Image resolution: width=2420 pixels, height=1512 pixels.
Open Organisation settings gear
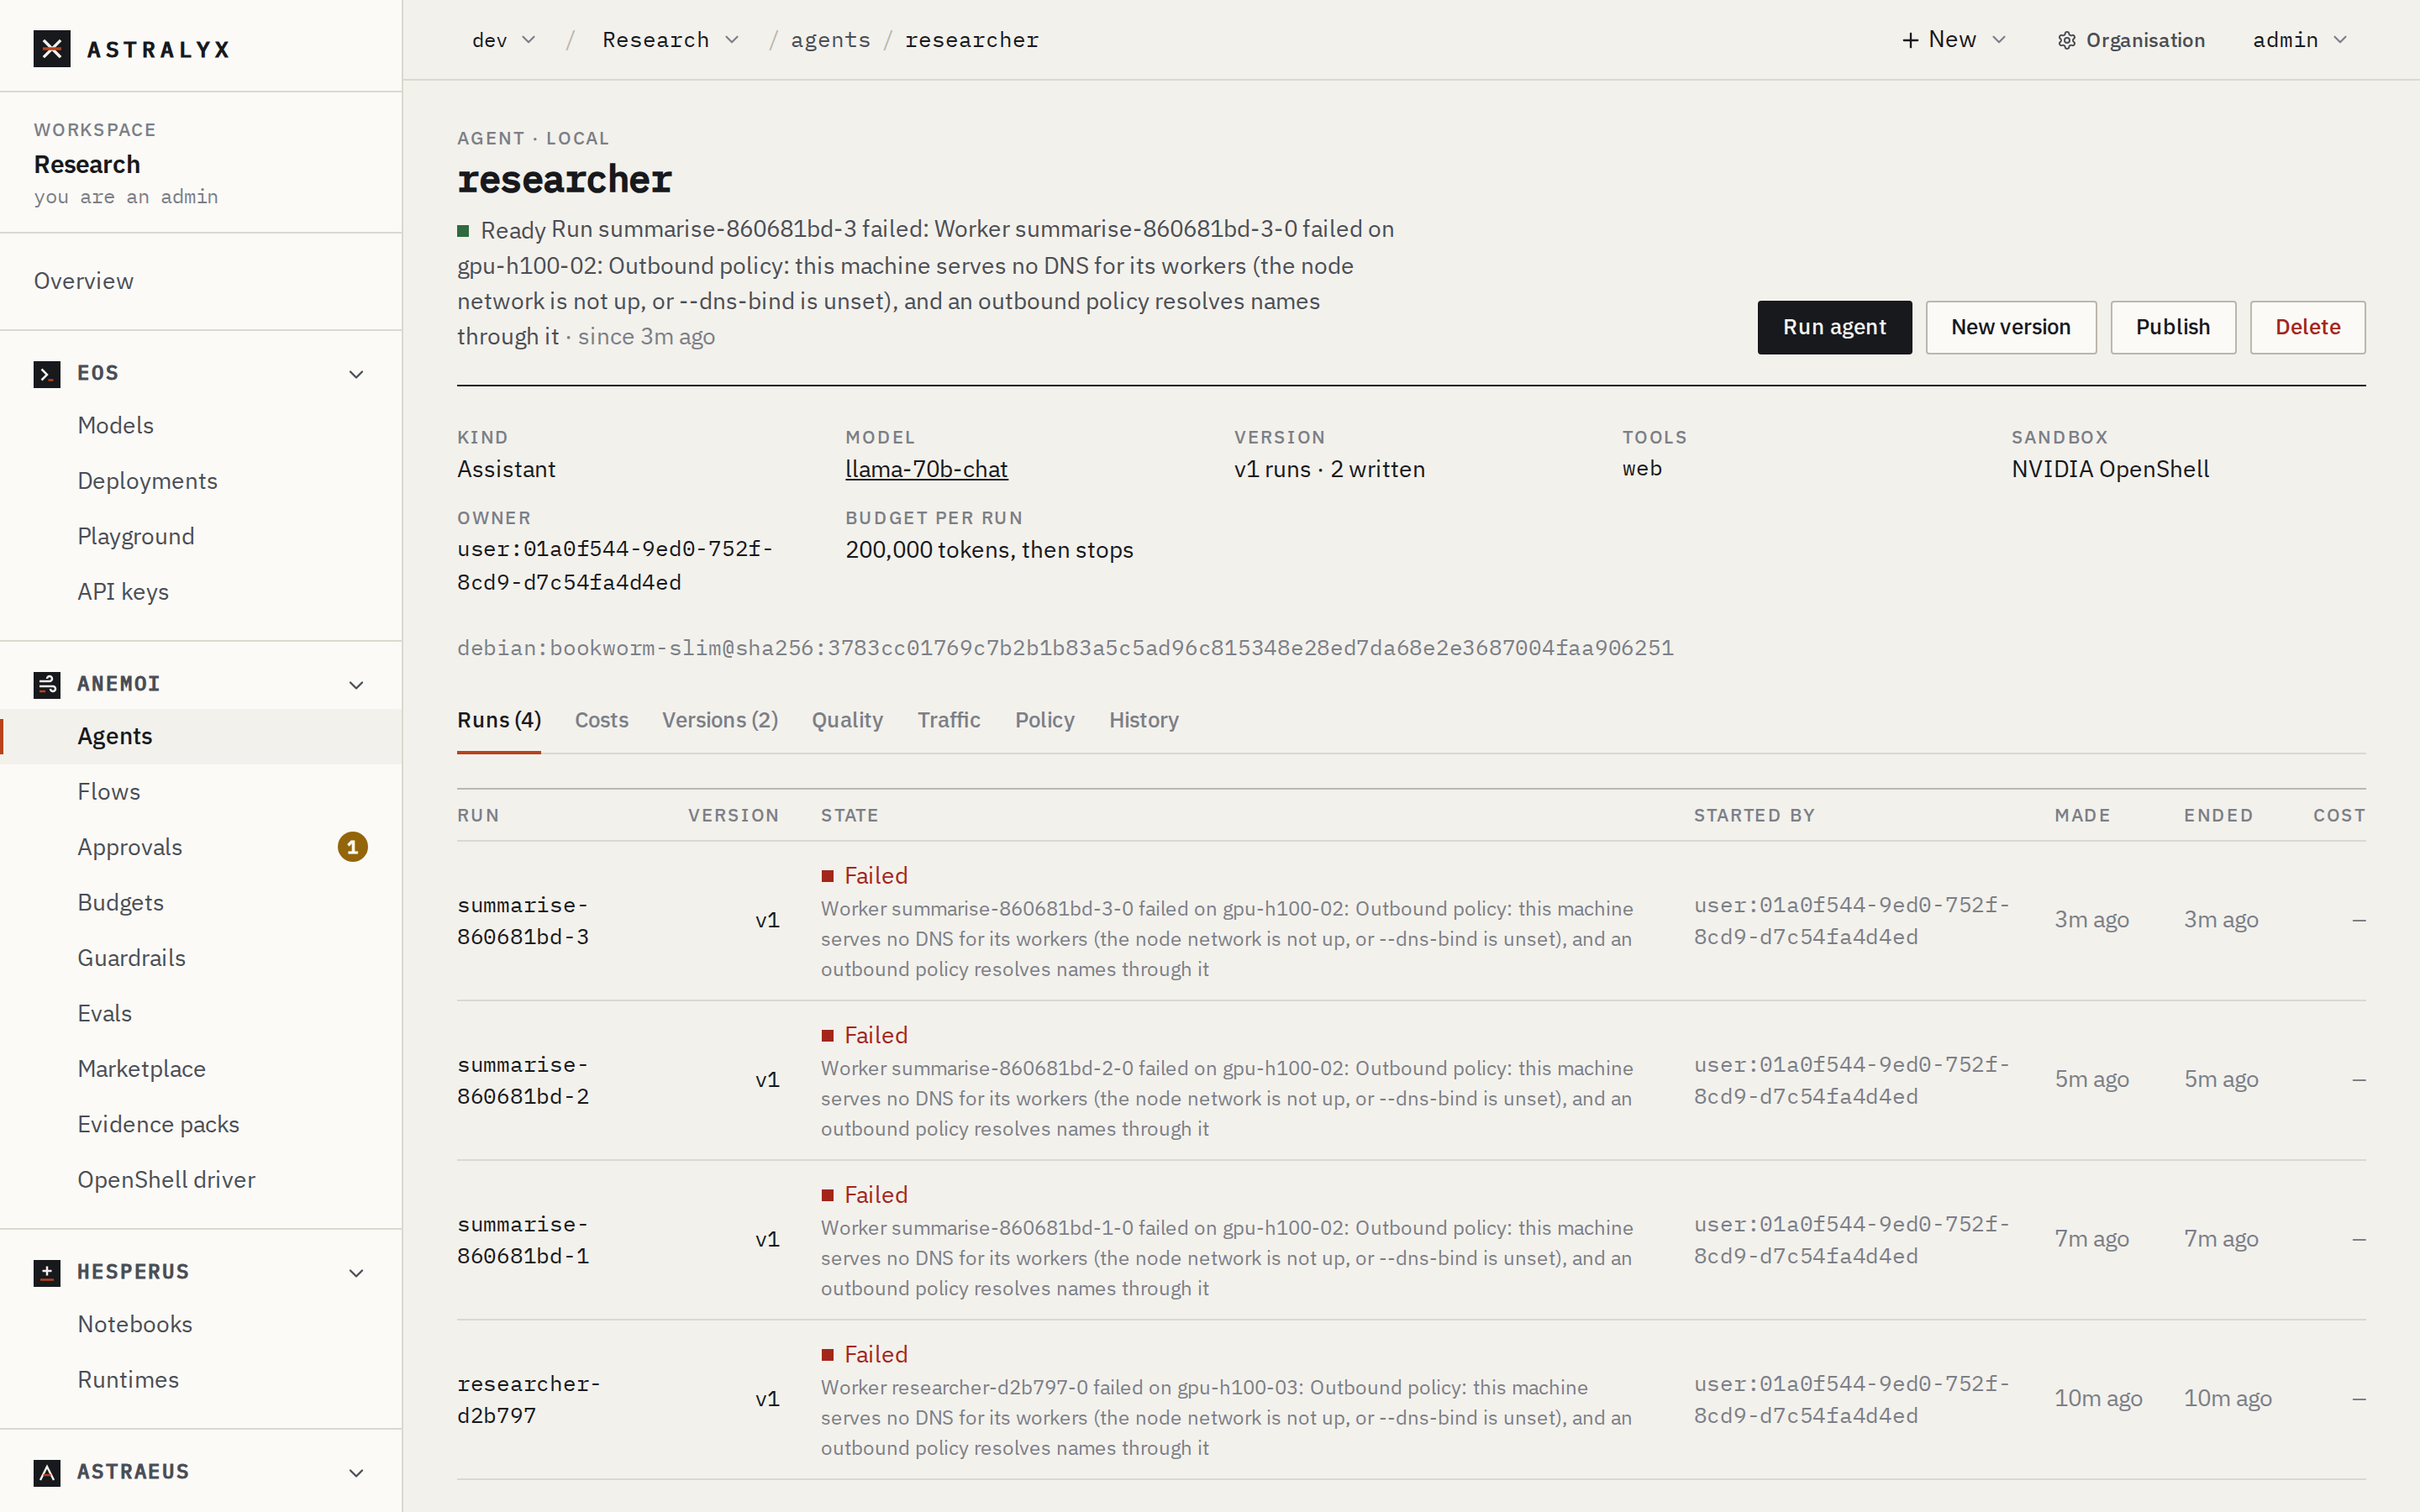click(2066, 40)
